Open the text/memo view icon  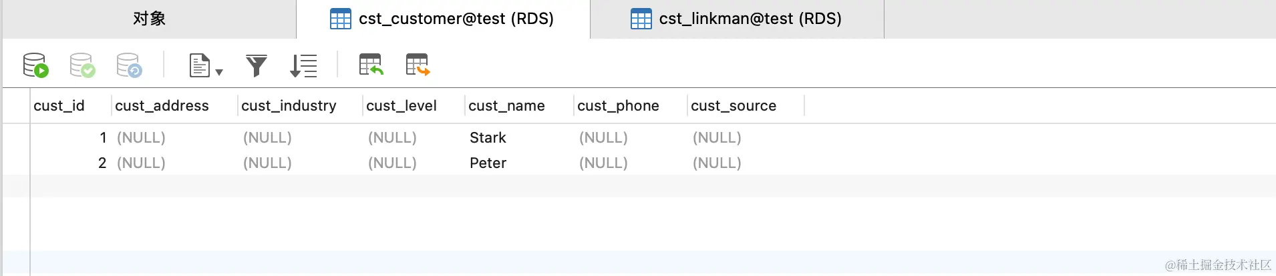[200, 65]
